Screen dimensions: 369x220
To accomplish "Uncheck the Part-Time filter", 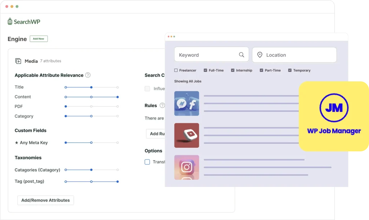I will point(262,70).
